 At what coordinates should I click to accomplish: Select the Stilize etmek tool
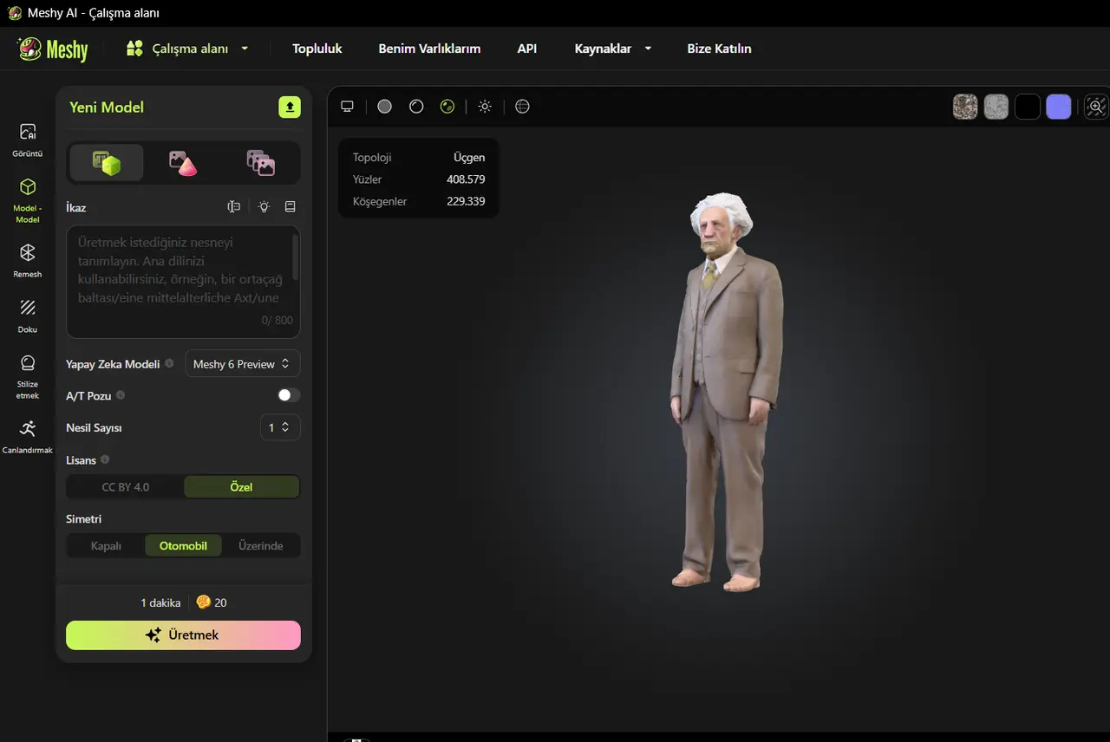[27, 374]
